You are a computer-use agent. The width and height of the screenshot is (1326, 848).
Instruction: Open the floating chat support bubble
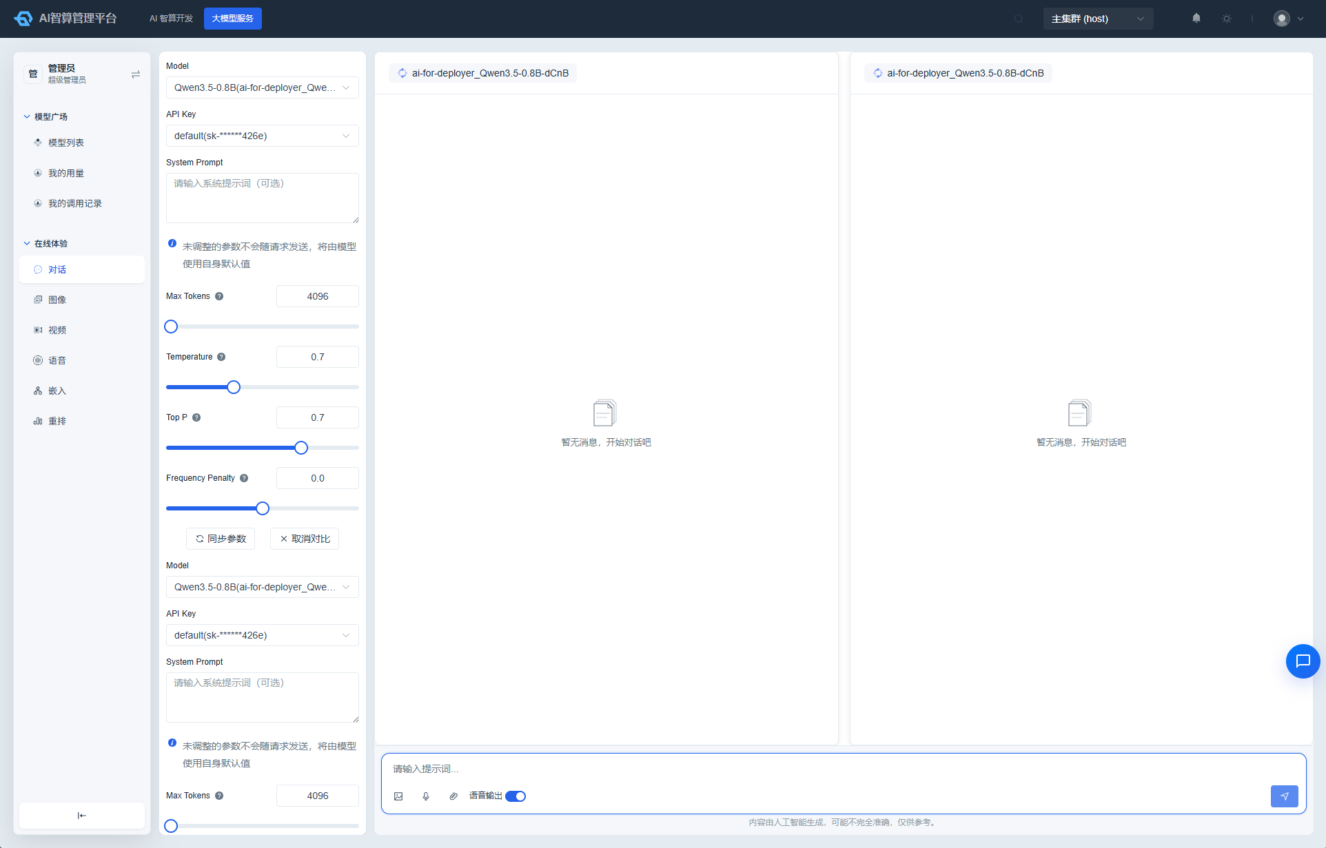click(1303, 661)
